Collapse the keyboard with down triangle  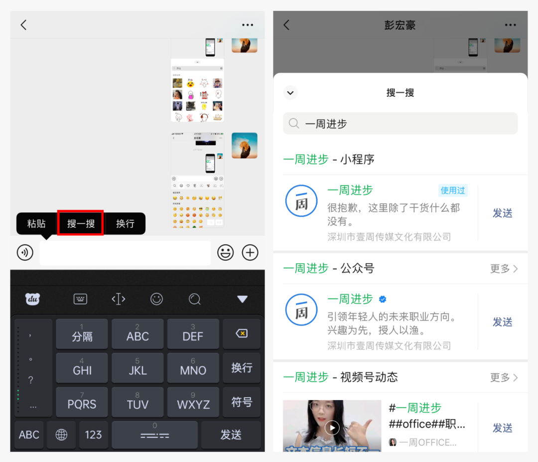click(x=242, y=299)
